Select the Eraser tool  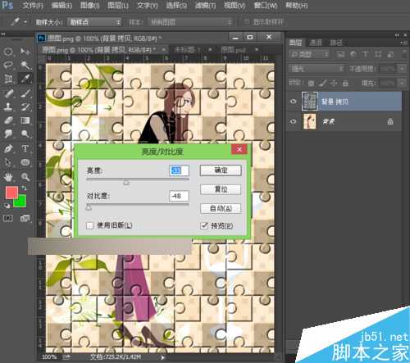[x=8, y=120]
